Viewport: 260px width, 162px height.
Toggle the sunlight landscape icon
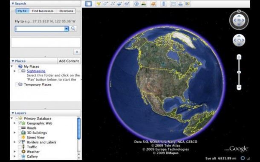(144, 4)
